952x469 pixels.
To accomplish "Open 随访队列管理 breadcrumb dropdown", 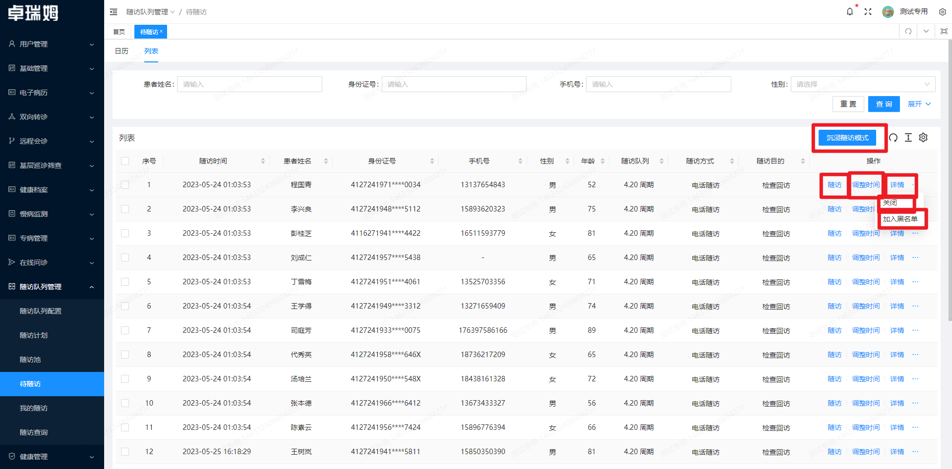I will tap(151, 12).
